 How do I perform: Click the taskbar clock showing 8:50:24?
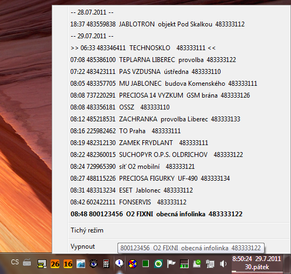(x=257, y=263)
